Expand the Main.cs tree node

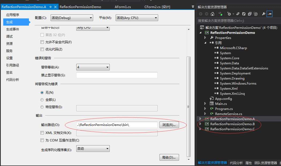coord(205,104)
